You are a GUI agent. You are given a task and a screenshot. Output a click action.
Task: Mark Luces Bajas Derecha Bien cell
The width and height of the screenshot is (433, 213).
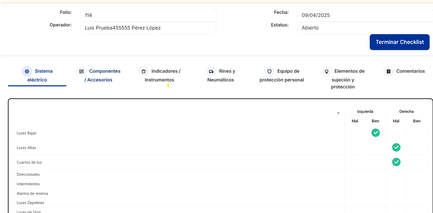click(417, 133)
